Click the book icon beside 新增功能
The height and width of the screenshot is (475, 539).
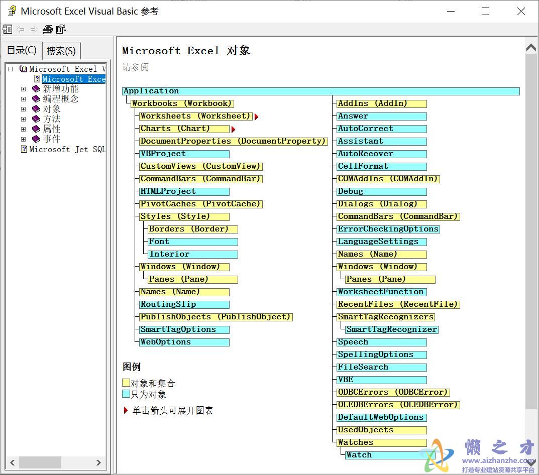coord(36,89)
